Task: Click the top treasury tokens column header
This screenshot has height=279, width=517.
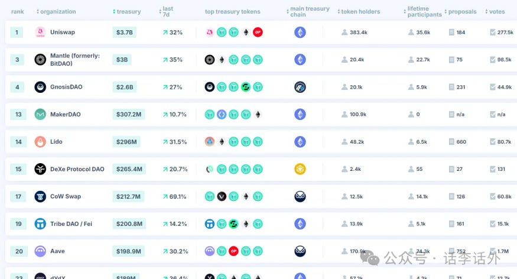Action: pyautogui.click(x=232, y=12)
